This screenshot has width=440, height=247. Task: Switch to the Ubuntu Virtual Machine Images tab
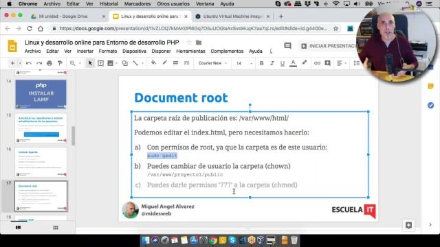coord(232,16)
